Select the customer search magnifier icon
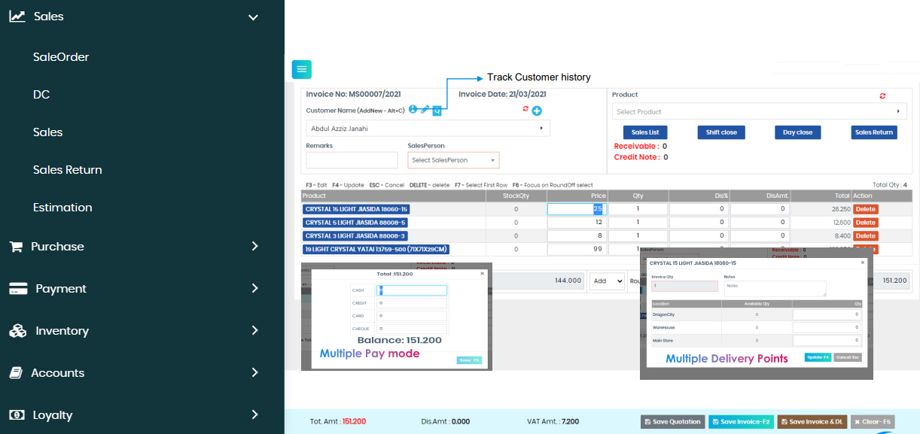Image resolution: width=920 pixels, height=434 pixels. tap(437, 109)
